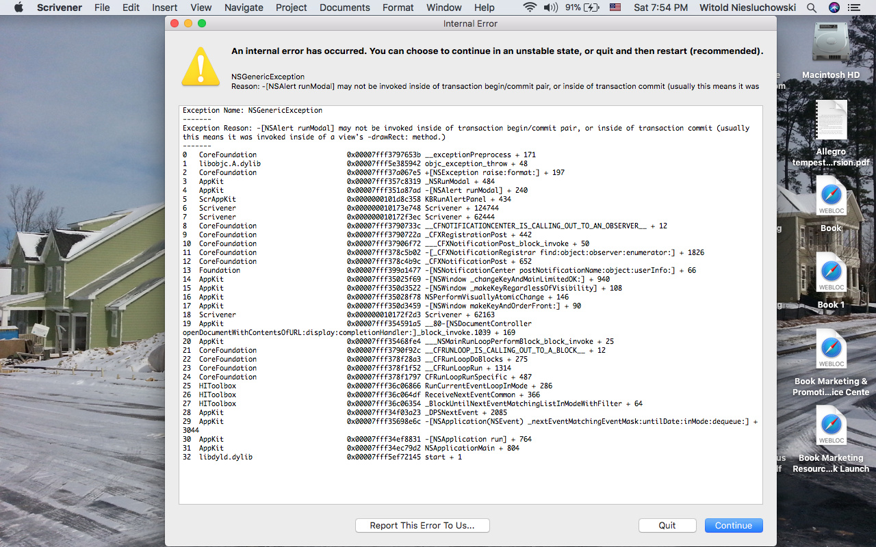Click stack line 'ReceiveNextEventCommon + 366'
Image resolution: width=876 pixels, height=547 pixels.
coord(482,395)
